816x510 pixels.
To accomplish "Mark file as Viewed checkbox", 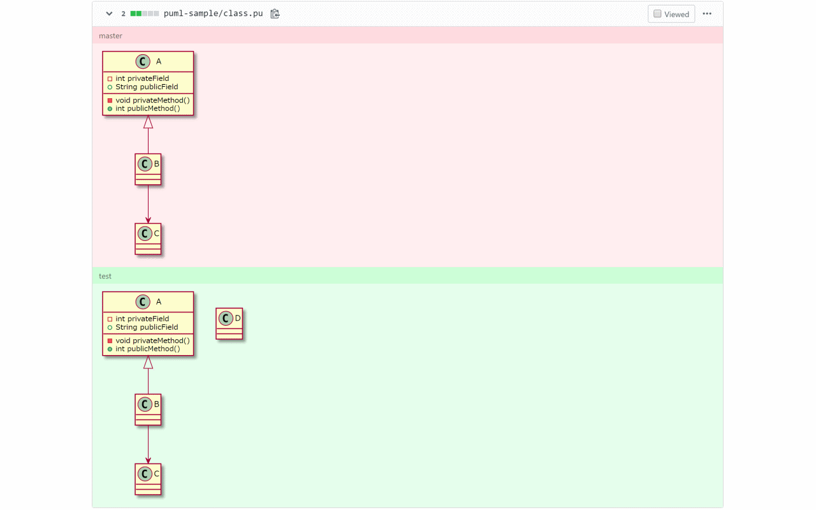I will (657, 14).
